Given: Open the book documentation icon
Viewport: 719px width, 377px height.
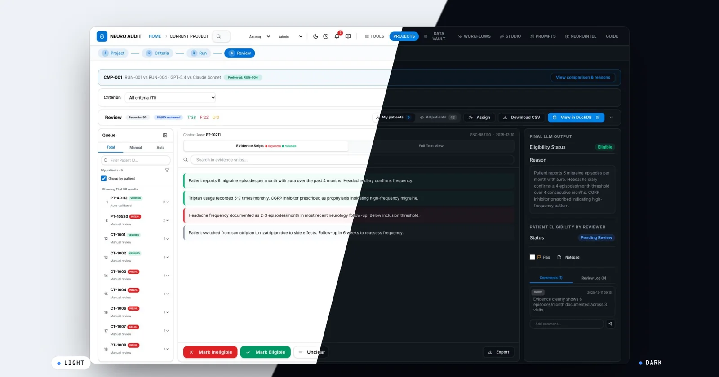Looking at the screenshot, I should click(x=348, y=36).
